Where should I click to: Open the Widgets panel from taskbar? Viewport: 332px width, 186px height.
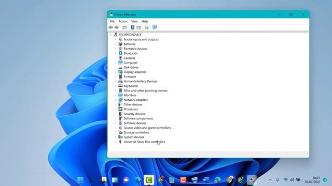pos(115,180)
